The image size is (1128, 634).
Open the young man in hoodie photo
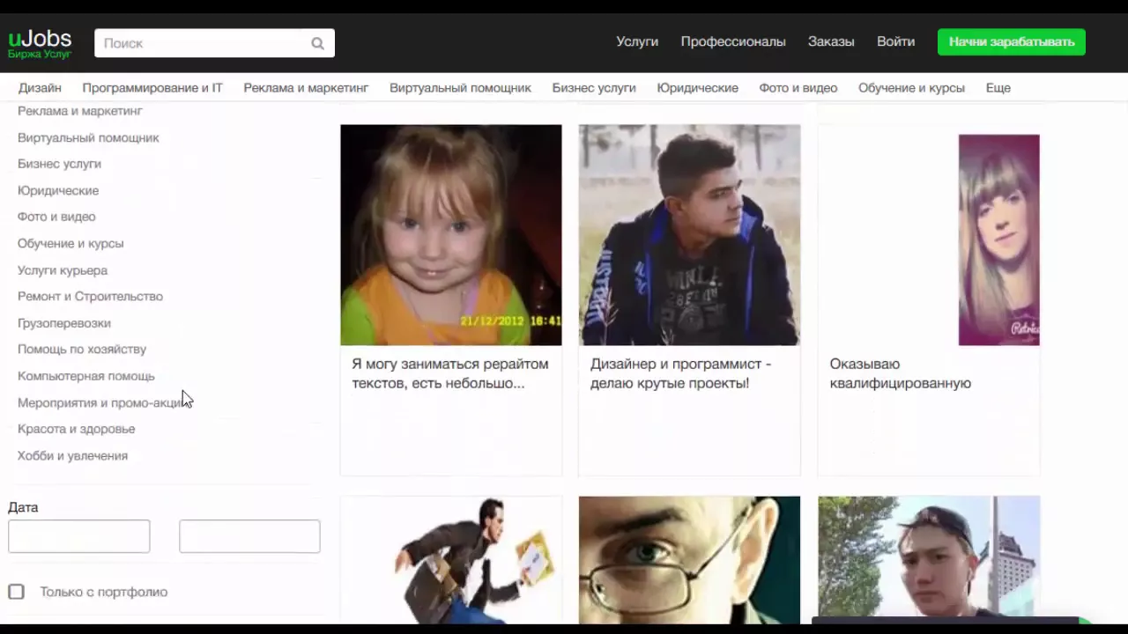point(689,235)
